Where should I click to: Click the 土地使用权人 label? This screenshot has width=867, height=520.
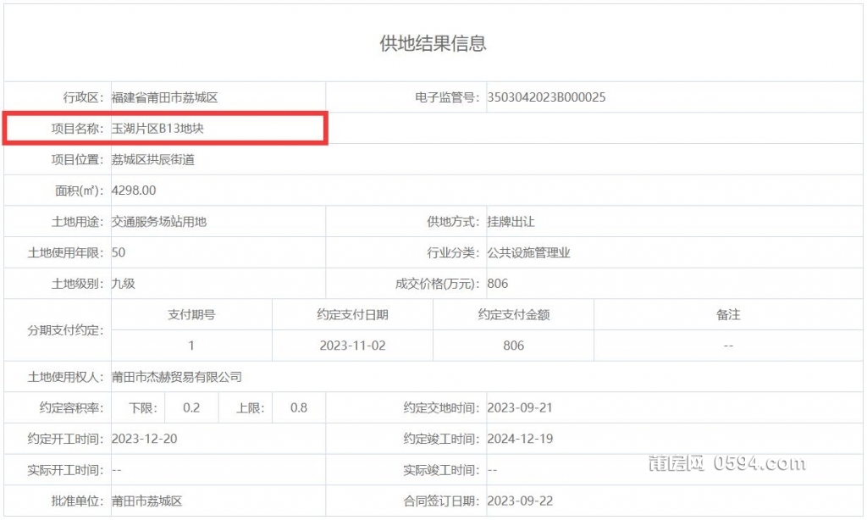[66, 377]
